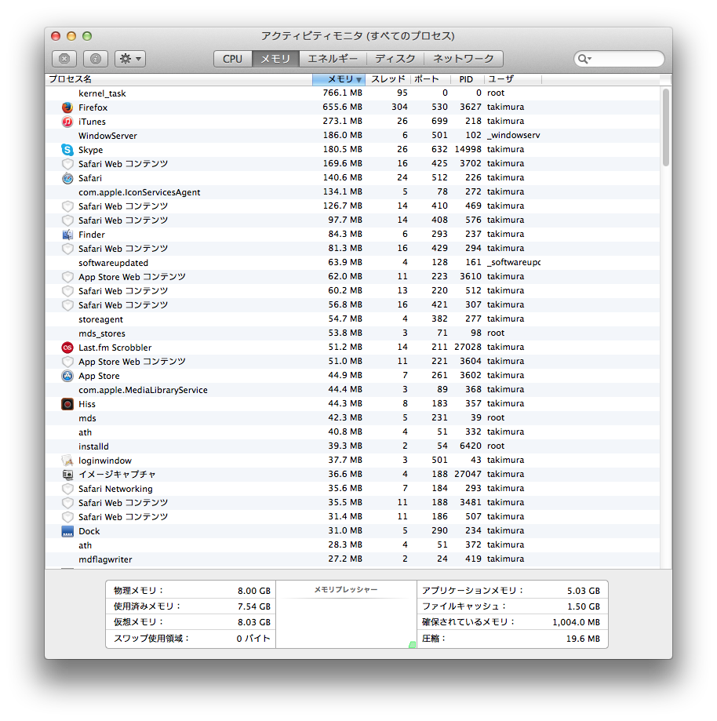This screenshot has width=717, height=721.
Task: Select the storeagent process
Action: [x=352, y=319]
